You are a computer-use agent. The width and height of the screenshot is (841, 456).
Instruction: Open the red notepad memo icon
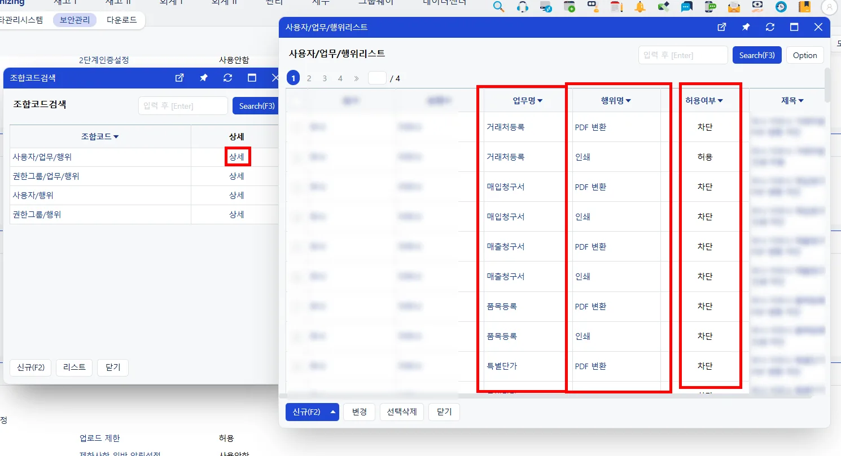(x=616, y=7)
